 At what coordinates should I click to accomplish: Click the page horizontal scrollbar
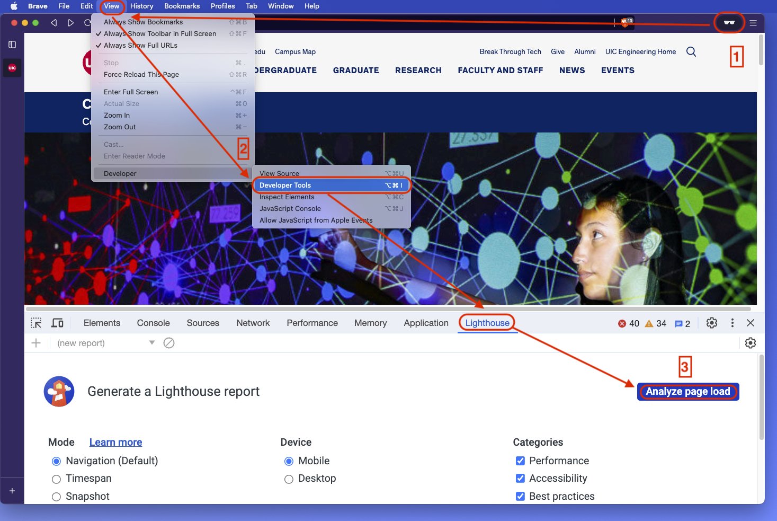(x=388, y=308)
